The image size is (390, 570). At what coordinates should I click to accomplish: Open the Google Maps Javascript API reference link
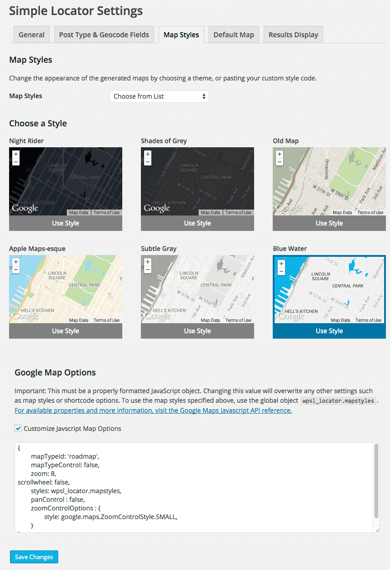[153, 410]
